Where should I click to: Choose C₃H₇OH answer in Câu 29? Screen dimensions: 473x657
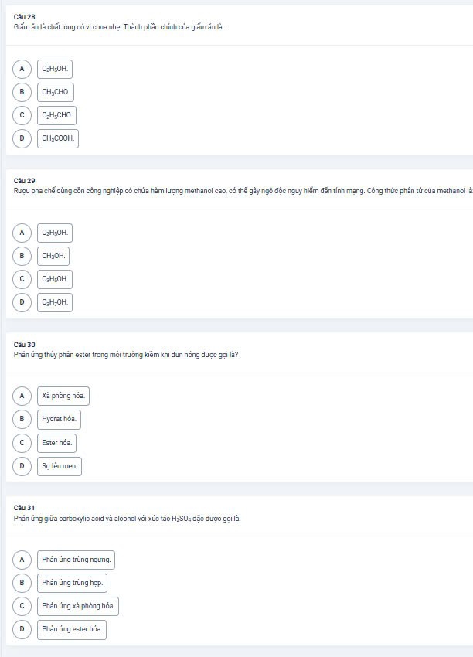click(x=55, y=302)
